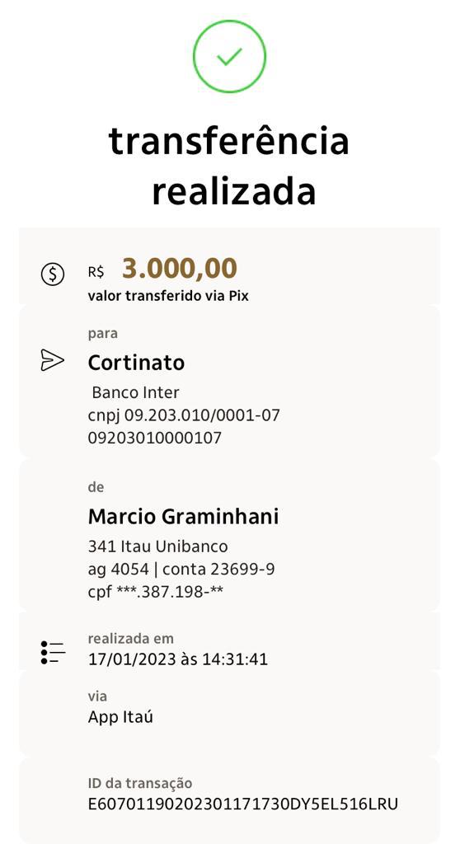Select agency and conta 23699-9 line
This screenshot has height=844, width=460.
pos(181,570)
